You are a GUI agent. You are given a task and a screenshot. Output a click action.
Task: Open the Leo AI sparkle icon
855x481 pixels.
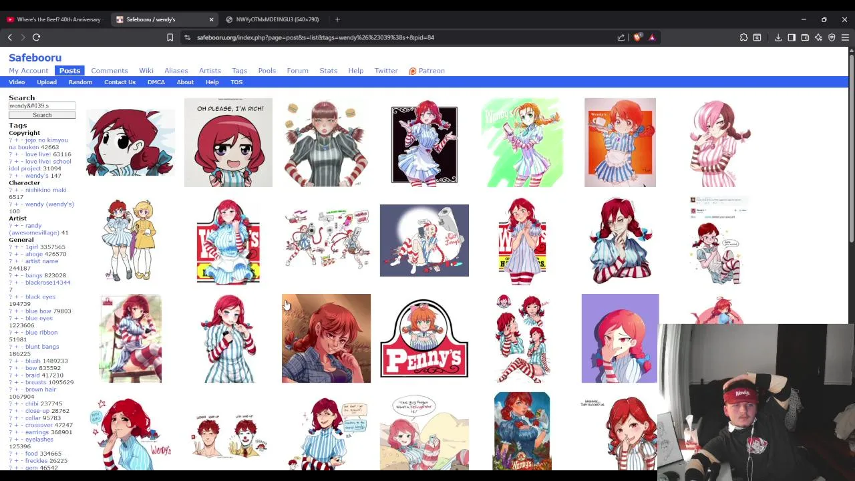[x=818, y=37]
